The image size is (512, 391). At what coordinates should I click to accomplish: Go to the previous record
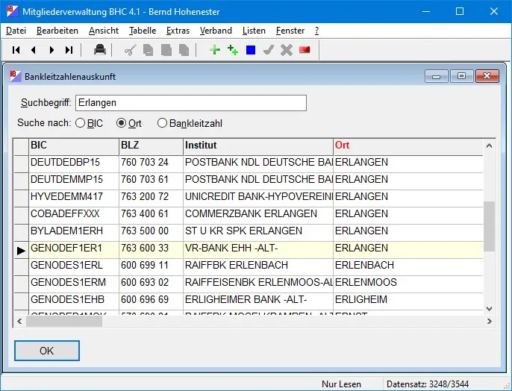[34, 50]
